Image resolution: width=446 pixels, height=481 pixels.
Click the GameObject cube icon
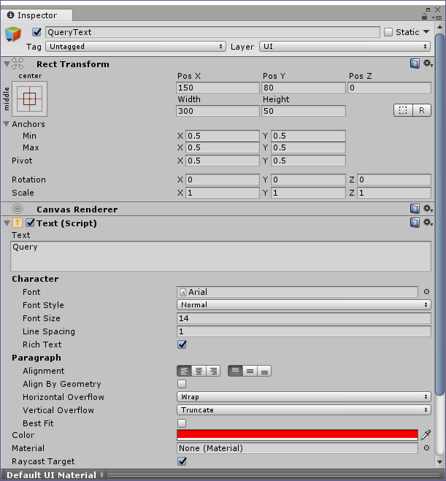pos(13,34)
